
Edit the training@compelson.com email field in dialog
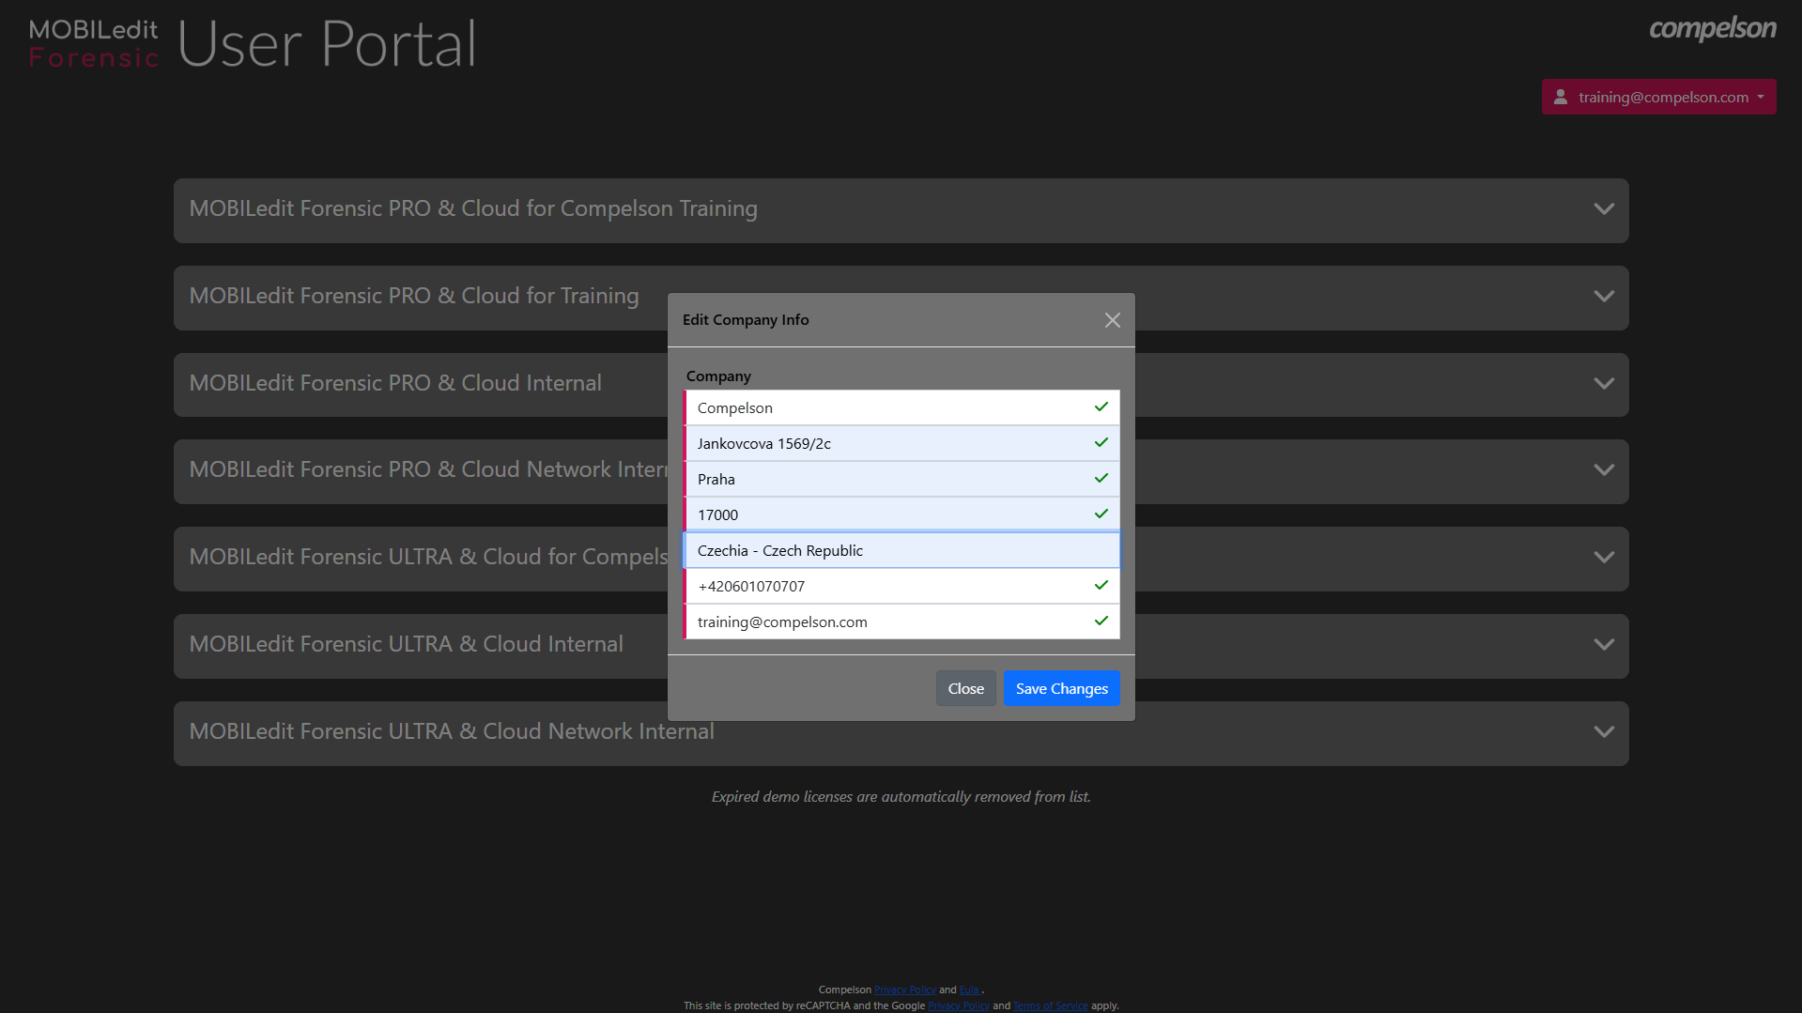(x=901, y=622)
